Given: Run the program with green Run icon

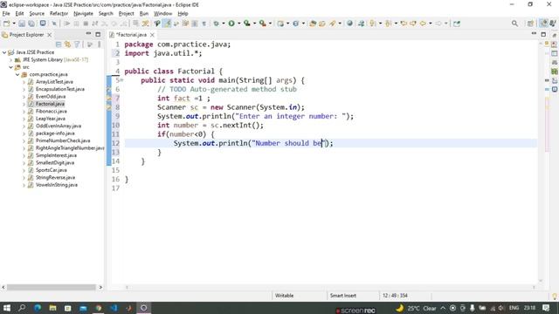Looking at the screenshot, I should (x=231, y=24).
